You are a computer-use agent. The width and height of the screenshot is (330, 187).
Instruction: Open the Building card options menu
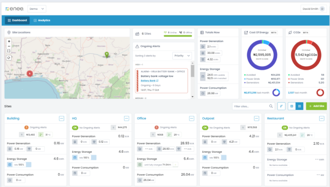pos(61,118)
